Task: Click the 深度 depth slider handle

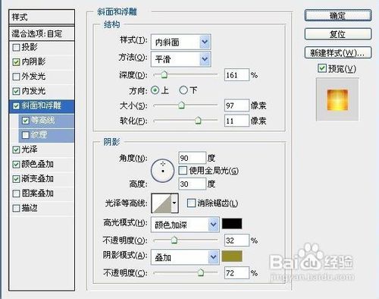Action: pyautogui.click(x=164, y=74)
